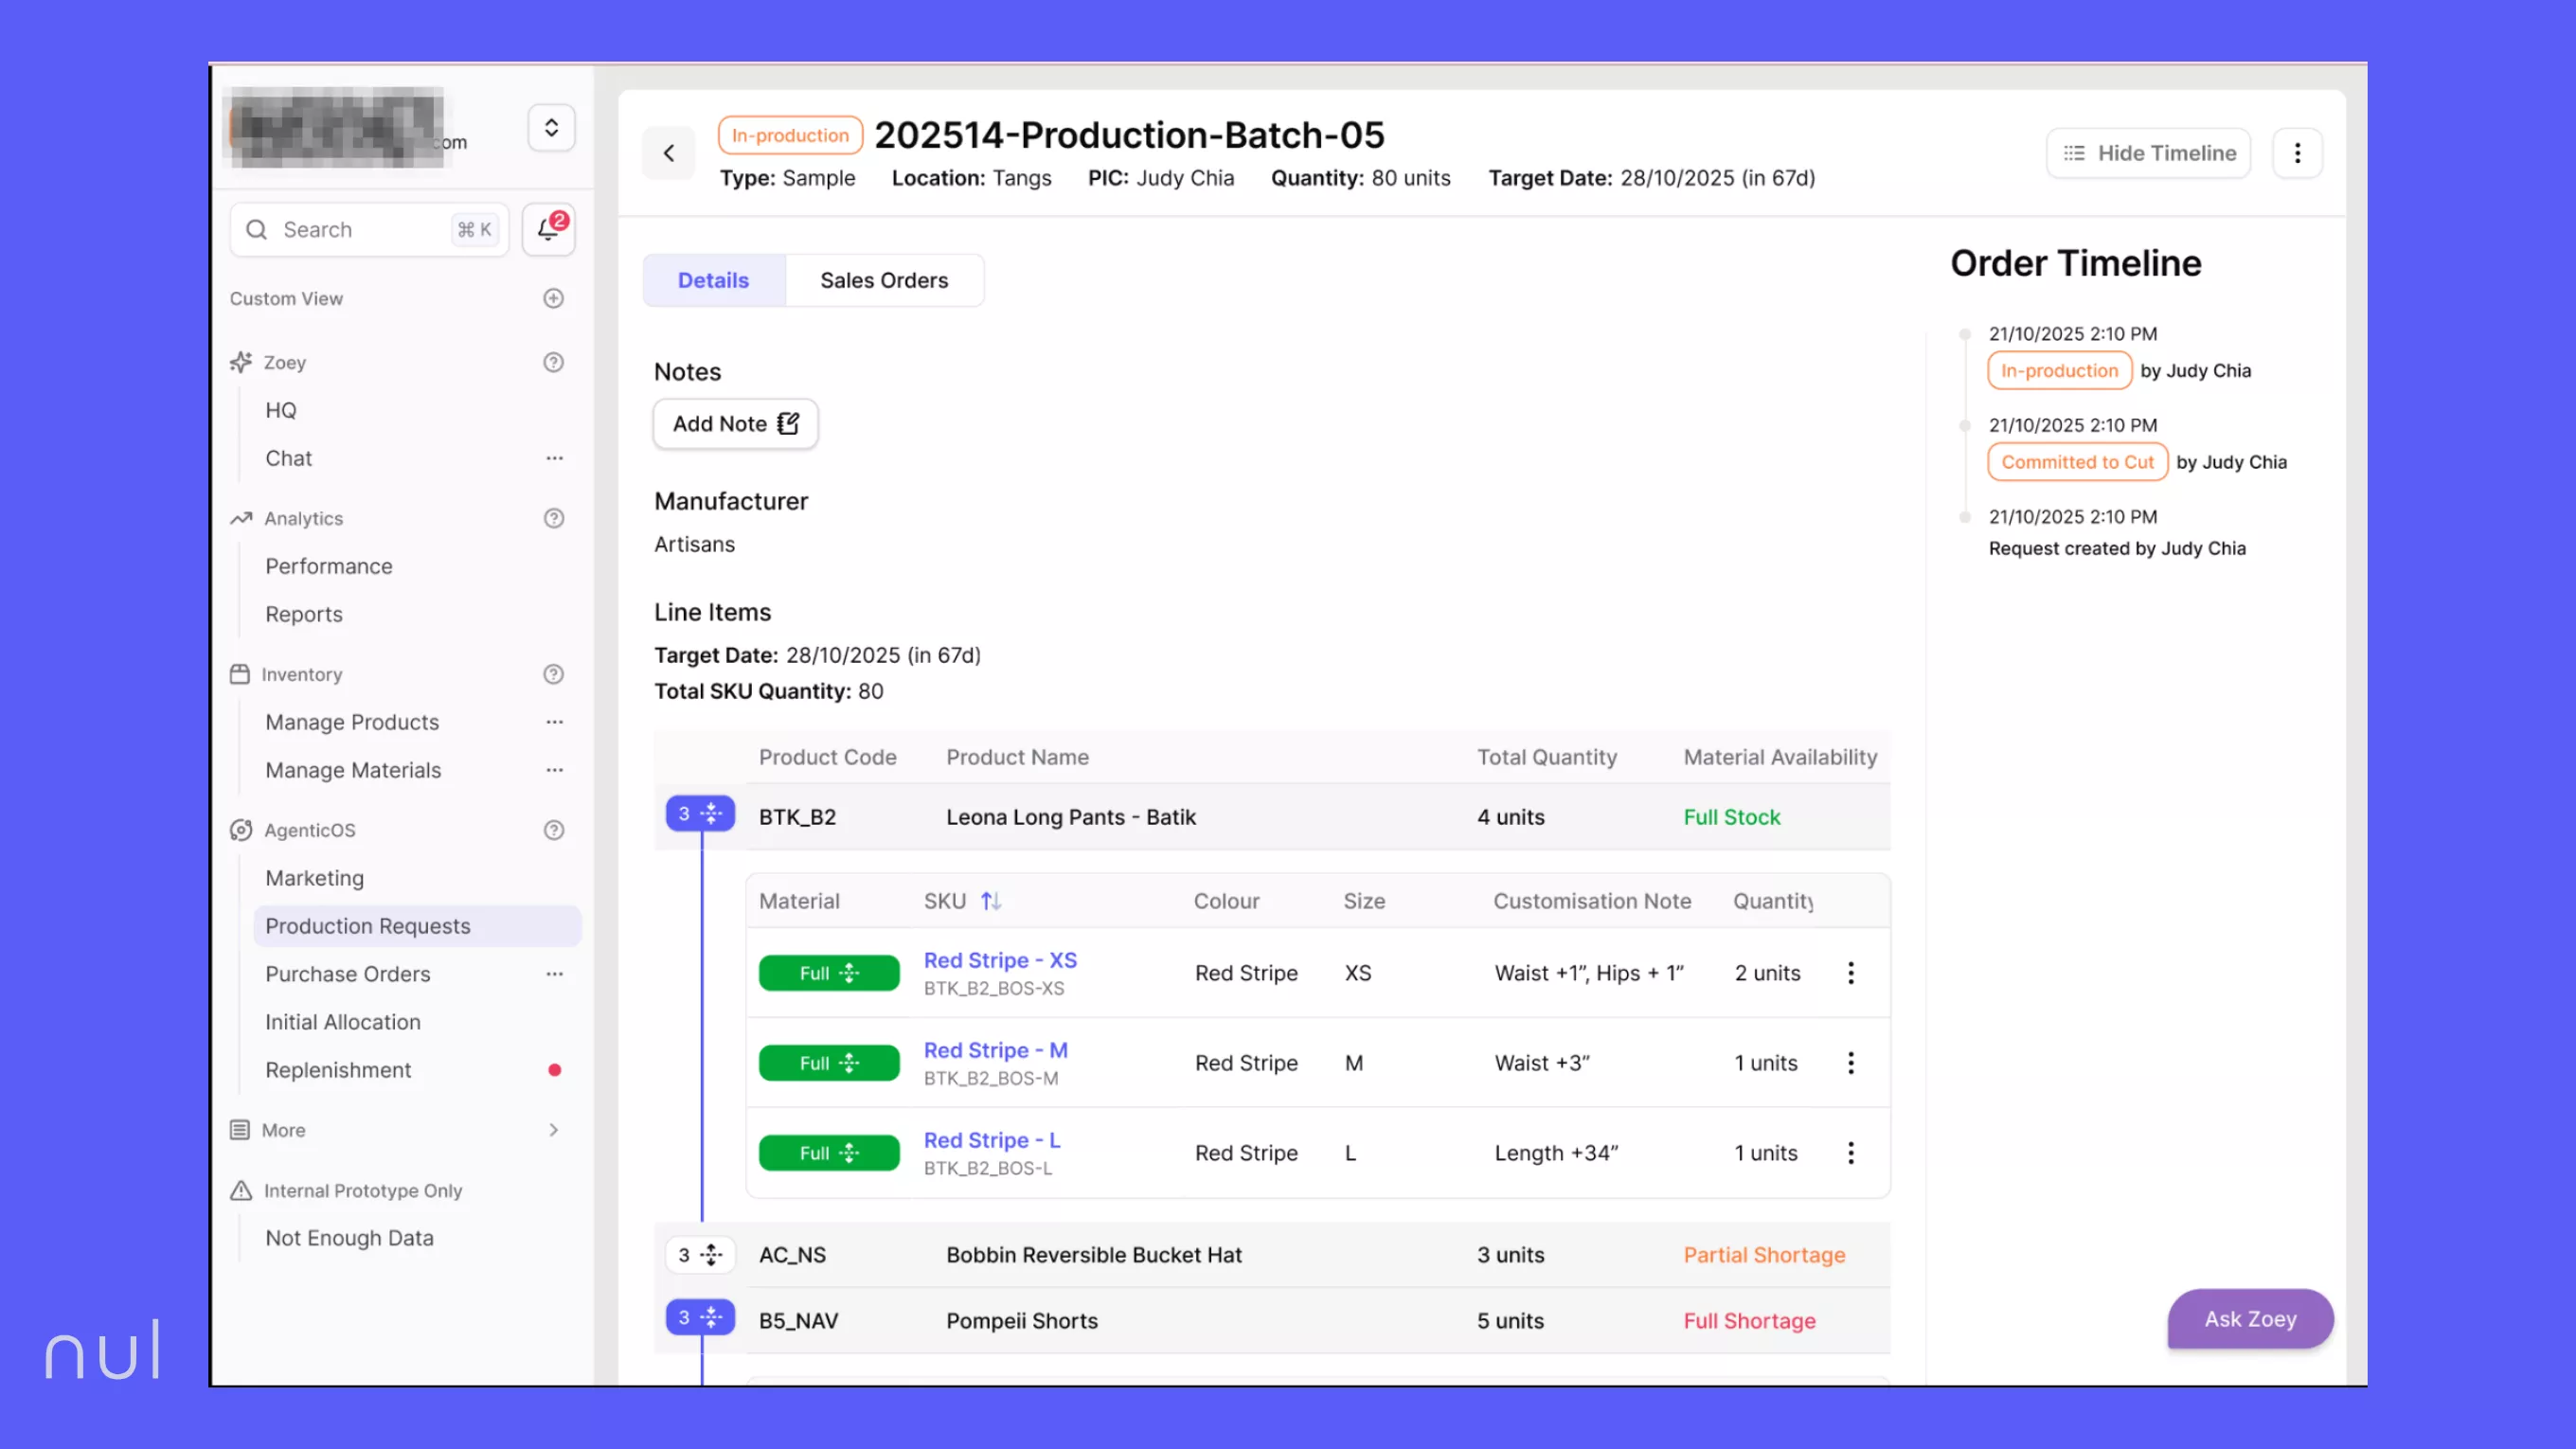The height and width of the screenshot is (1449, 2576).
Task: Switch to the Sales Orders tab
Action: pos(885,280)
